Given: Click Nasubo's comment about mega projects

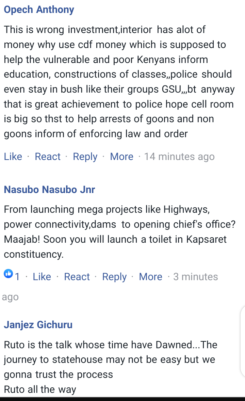Looking at the screenshot, I should pos(120,232).
